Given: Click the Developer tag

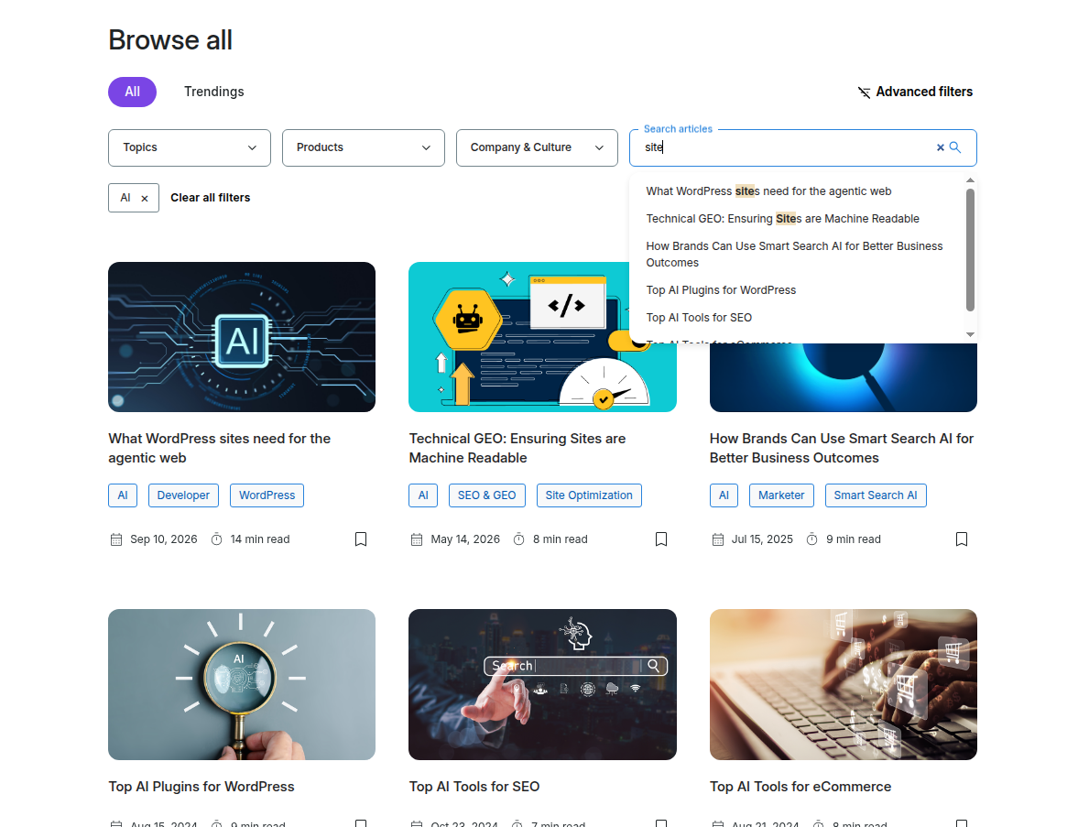Looking at the screenshot, I should pos(183,495).
